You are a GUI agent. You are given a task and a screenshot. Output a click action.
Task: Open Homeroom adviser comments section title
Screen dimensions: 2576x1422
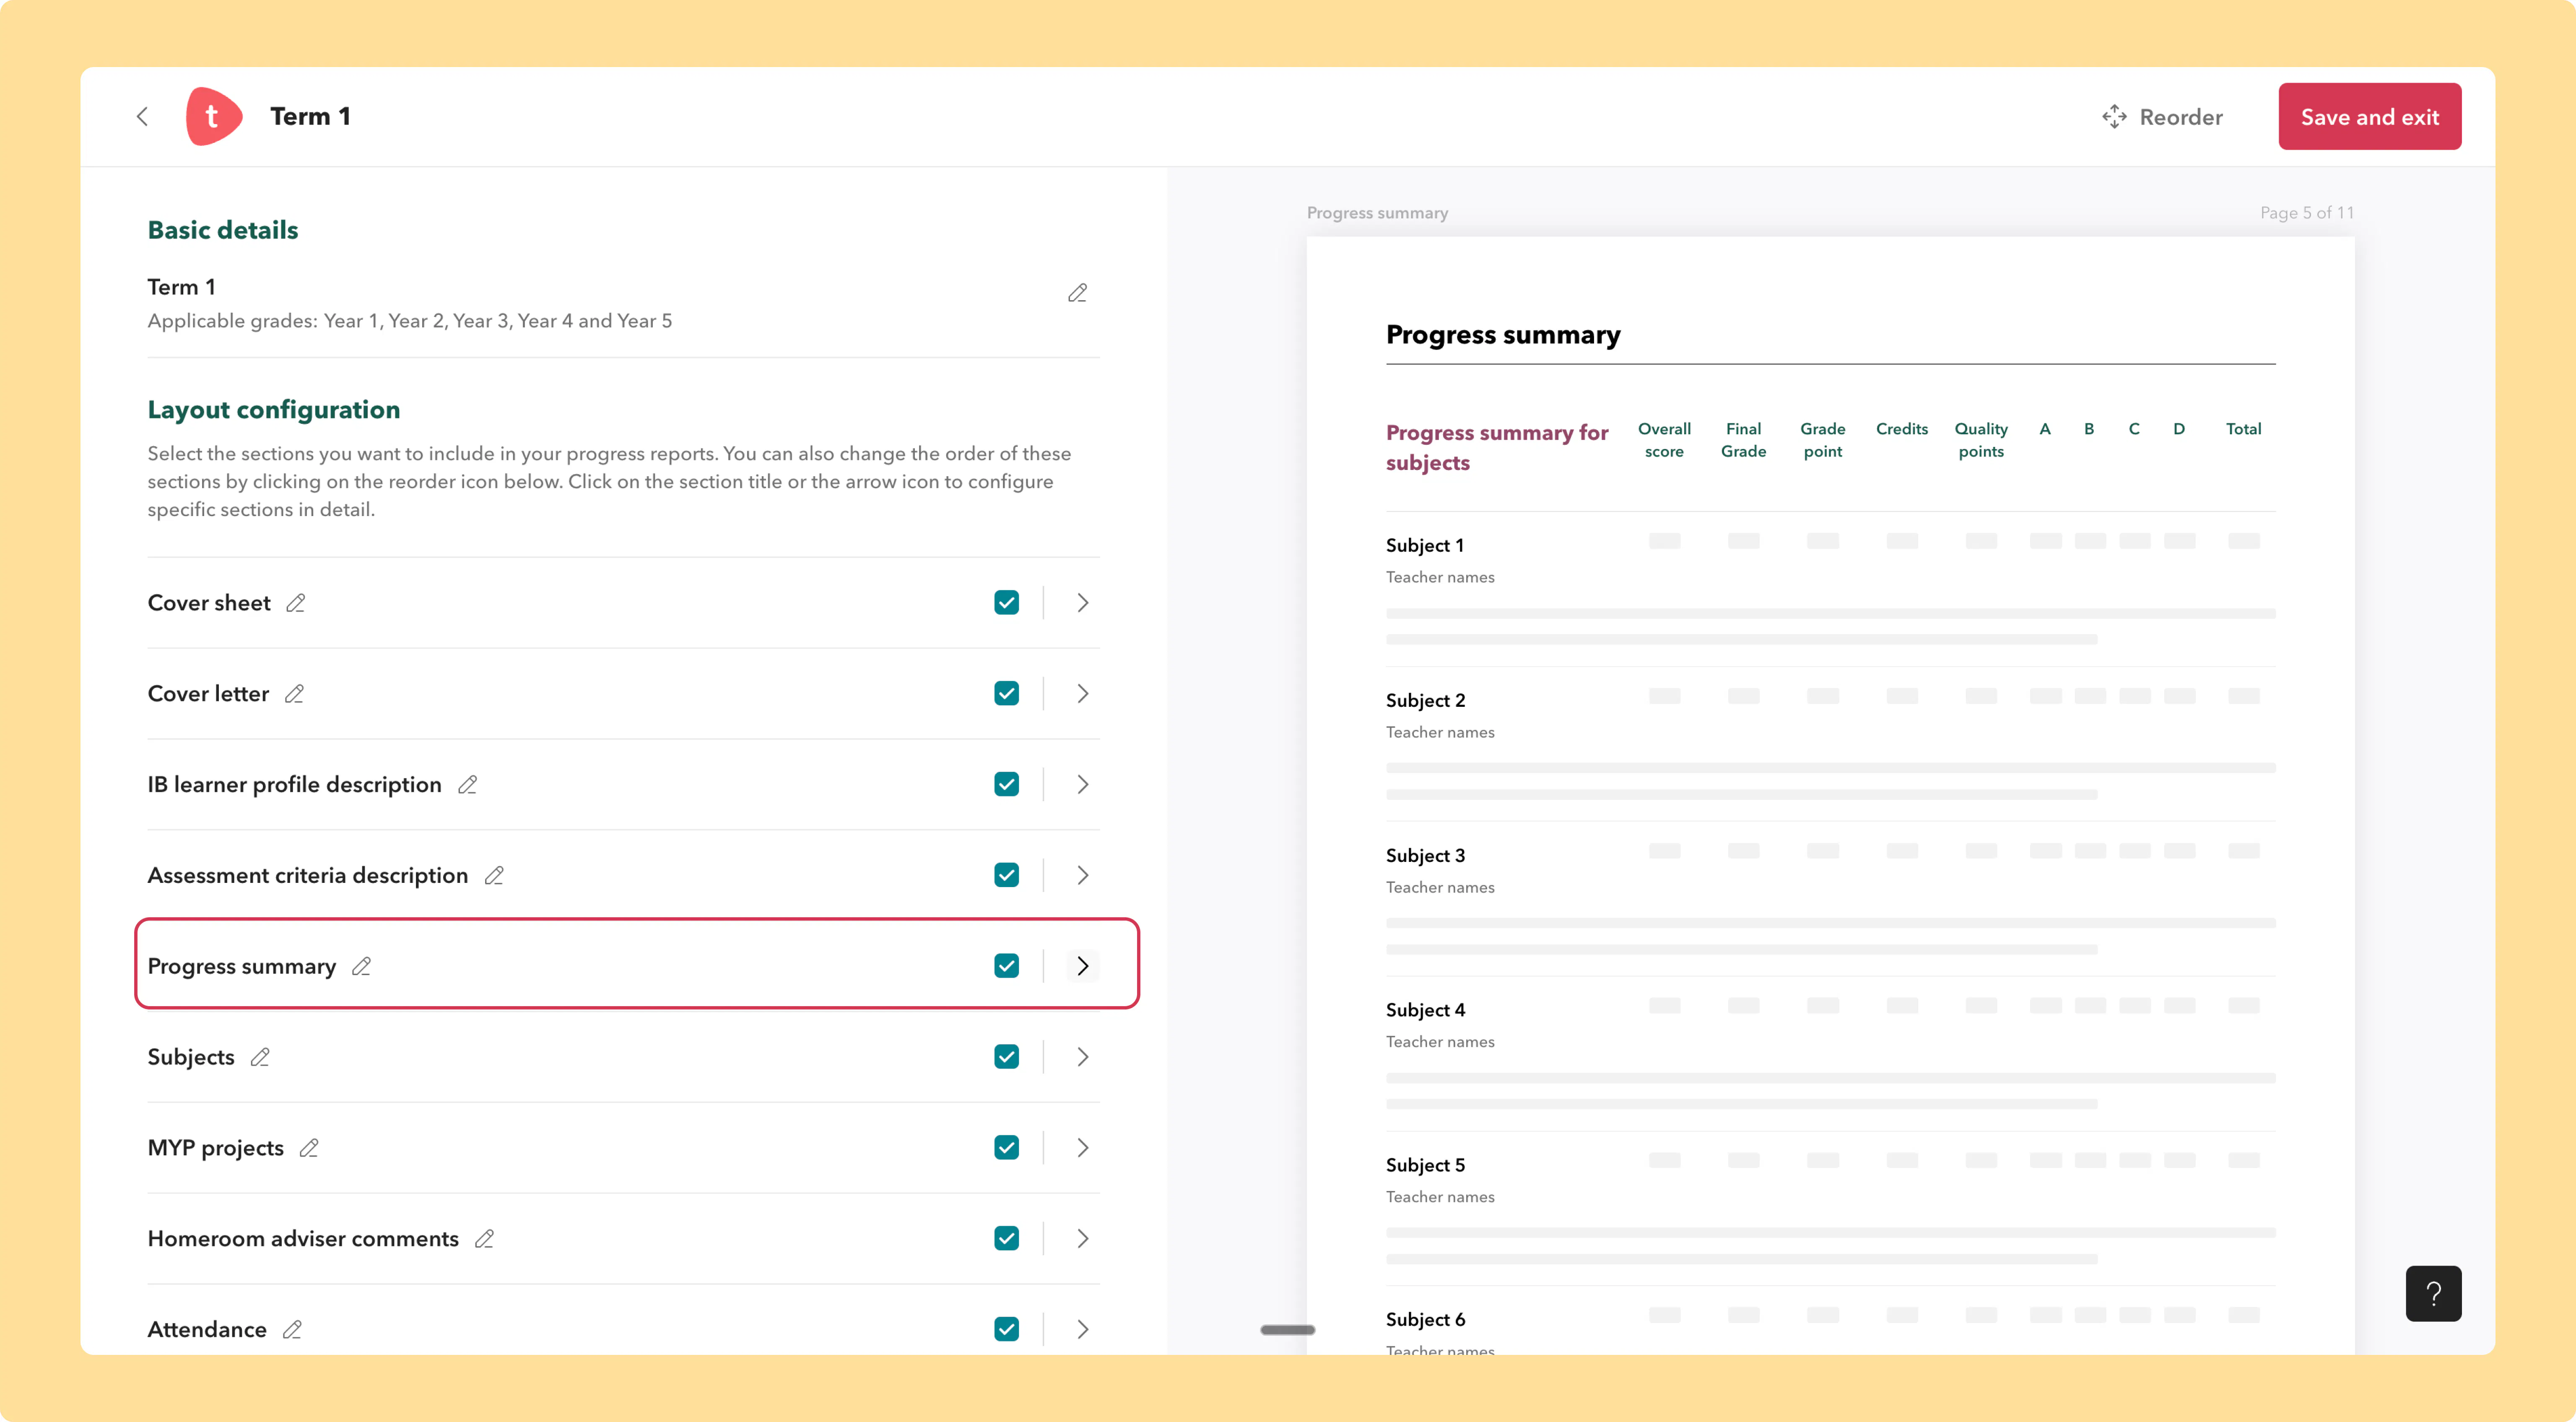point(303,1239)
